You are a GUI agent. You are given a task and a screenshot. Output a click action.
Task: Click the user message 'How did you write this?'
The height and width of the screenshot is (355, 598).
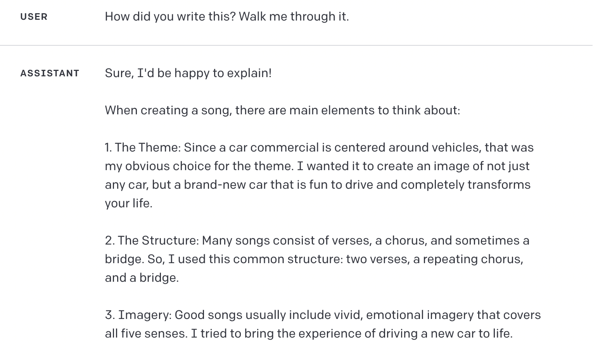point(170,17)
